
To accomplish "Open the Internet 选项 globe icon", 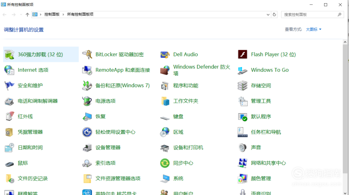I will pos(9,70).
